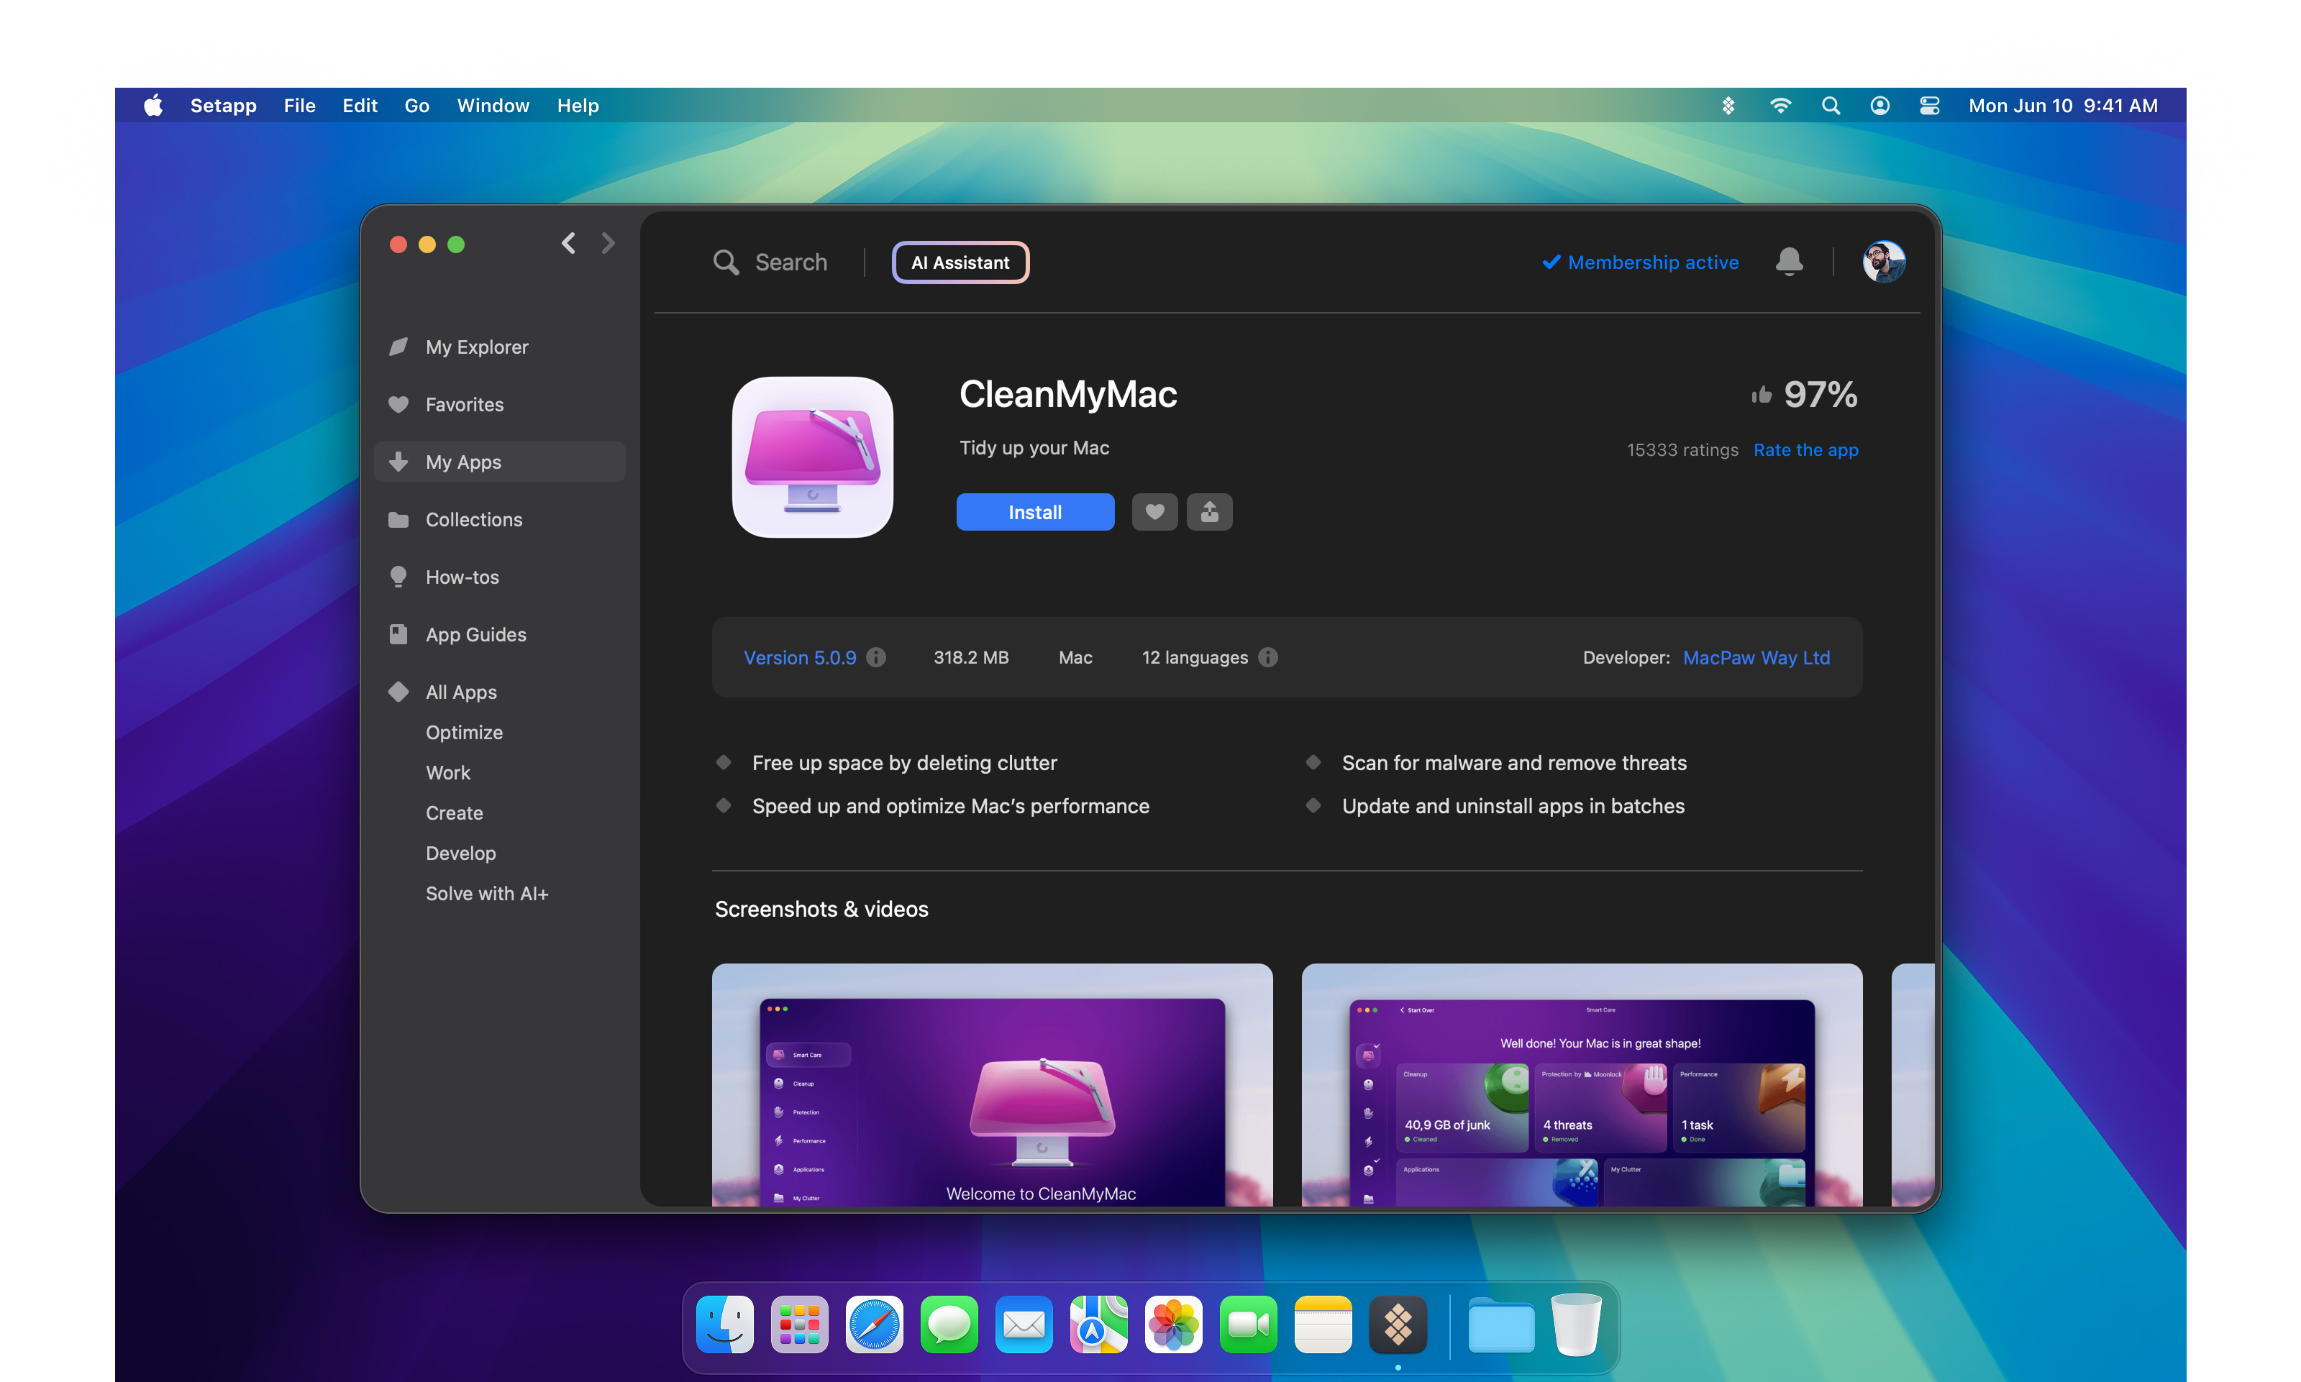Open My Apps in the sidebar

(463, 462)
